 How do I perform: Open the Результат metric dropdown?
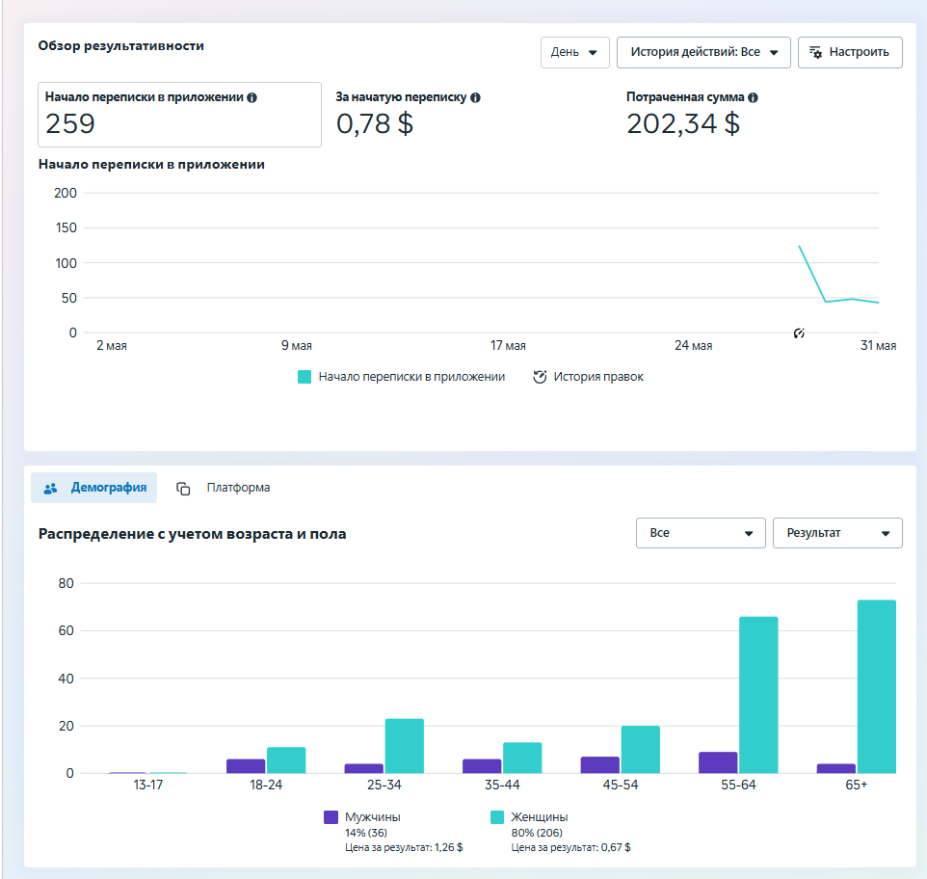837,533
